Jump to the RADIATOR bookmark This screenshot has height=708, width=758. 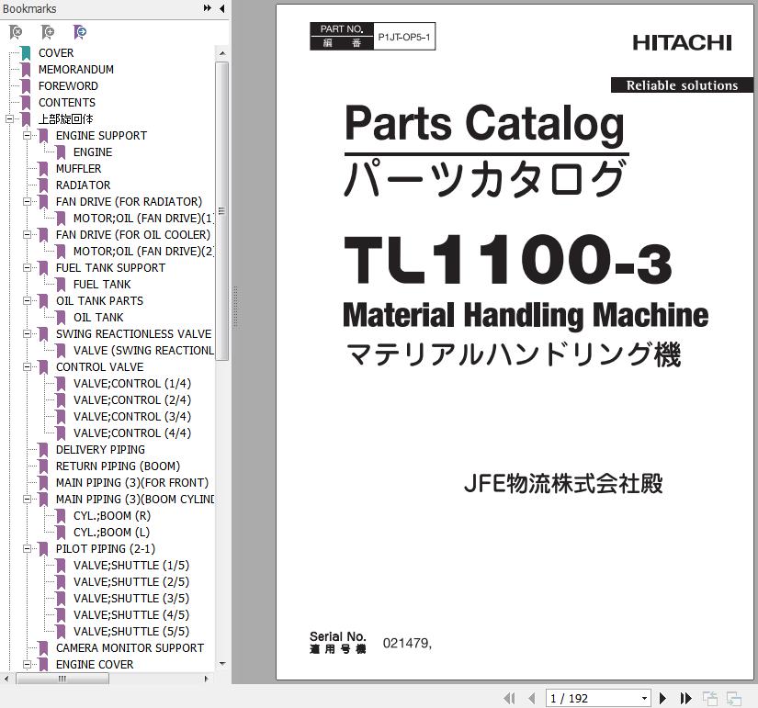tap(83, 185)
